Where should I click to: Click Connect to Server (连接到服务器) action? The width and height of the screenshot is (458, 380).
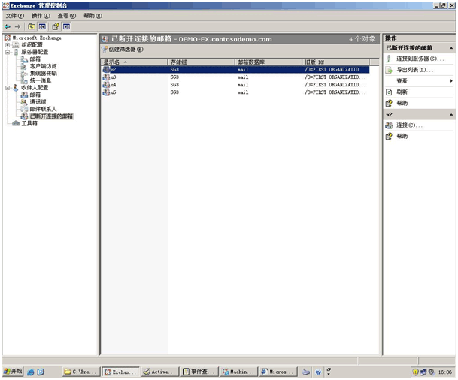click(x=420, y=59)
